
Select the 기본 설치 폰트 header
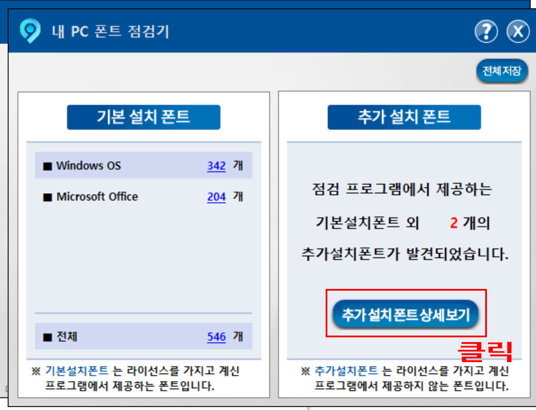click(144, 117)
